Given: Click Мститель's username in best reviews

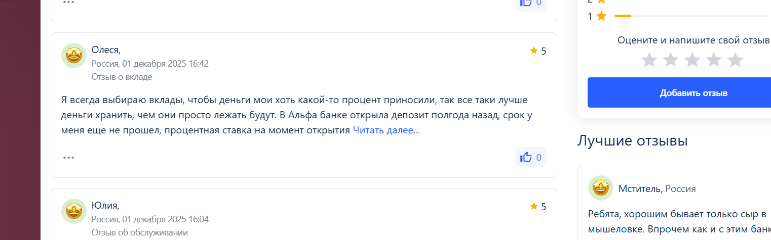Looking at the screenshot, I should click(640, 188).
